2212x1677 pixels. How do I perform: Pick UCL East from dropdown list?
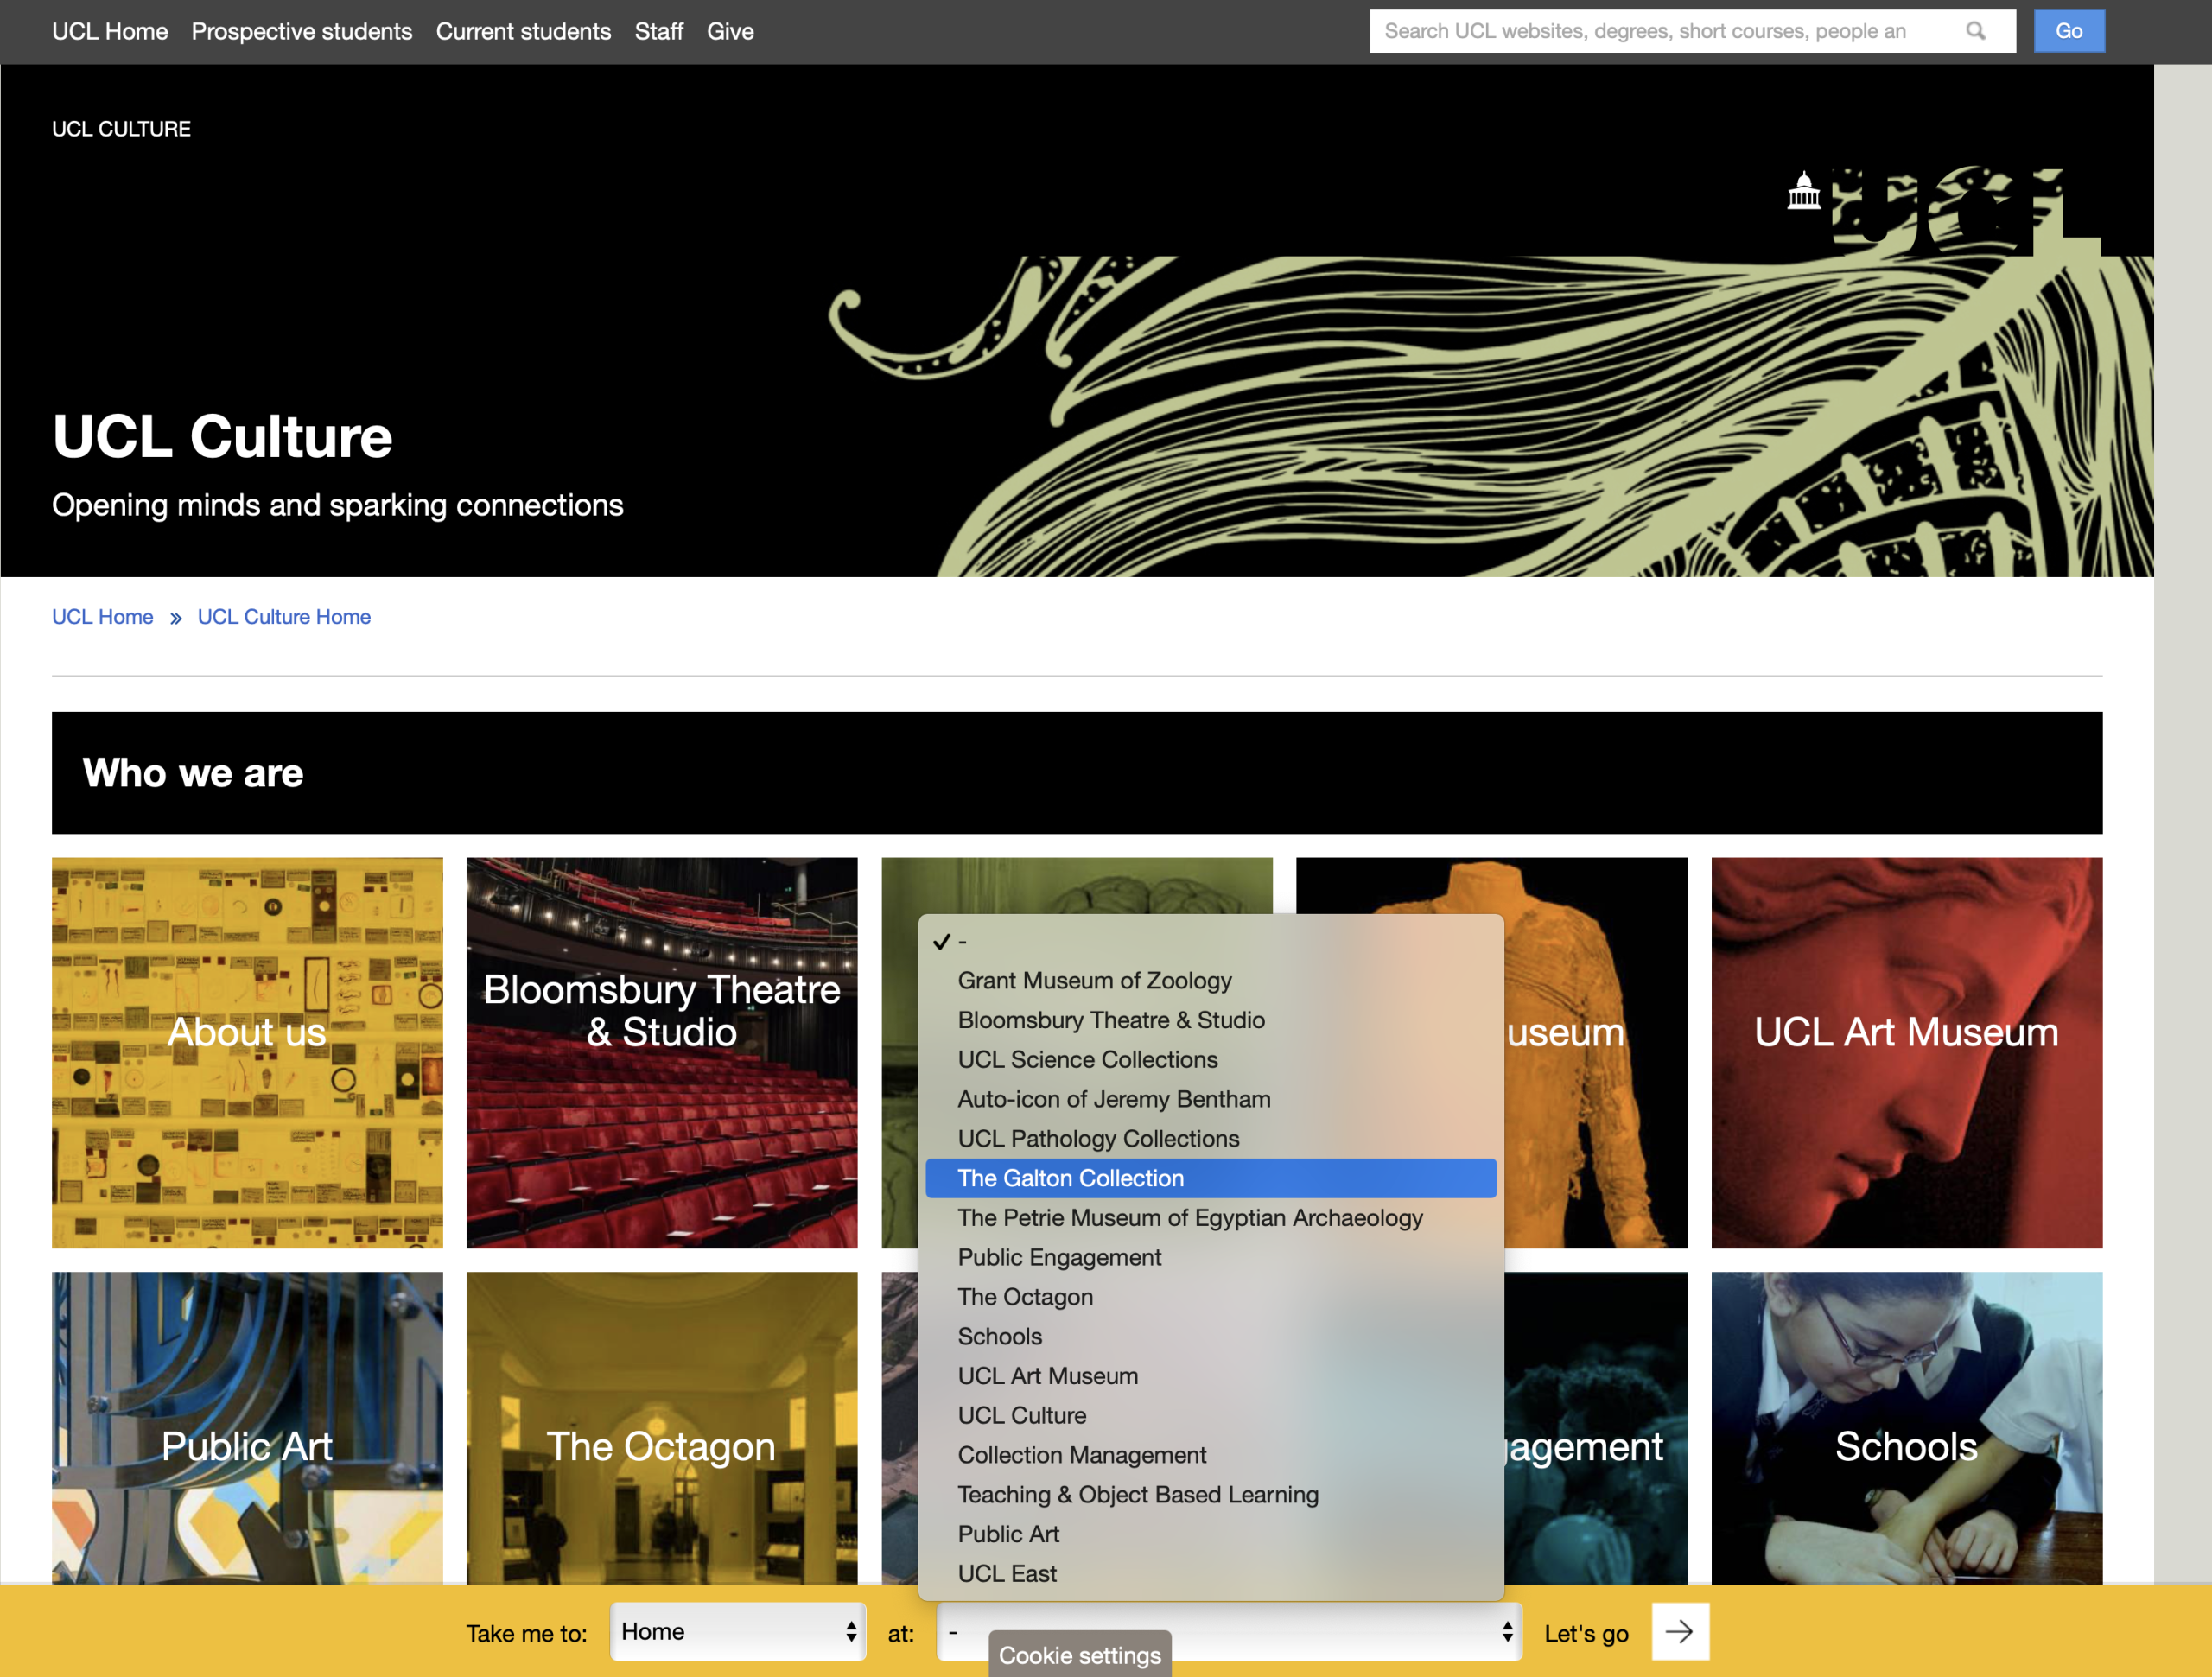coord(1006,1573)
